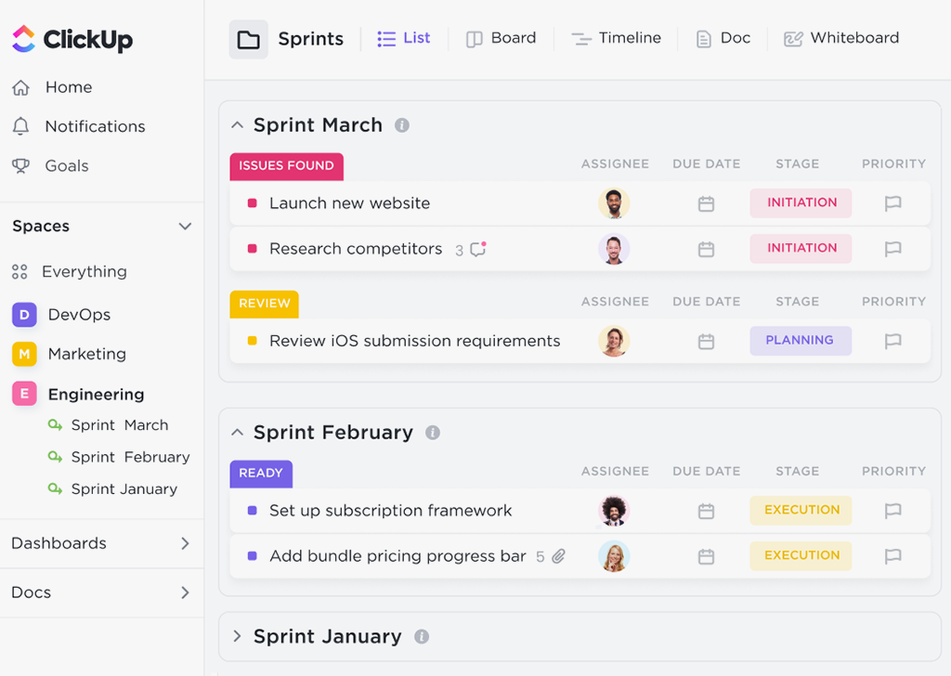951x676 pixels.
Task: Open the Notifications bell item
Action: (78, 126)
